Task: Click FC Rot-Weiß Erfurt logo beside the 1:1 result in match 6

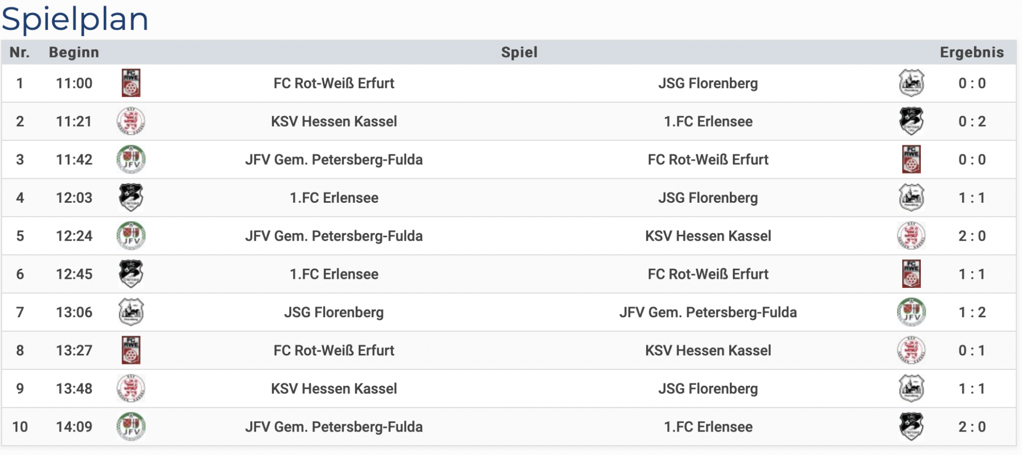Action: pos(911,274)
